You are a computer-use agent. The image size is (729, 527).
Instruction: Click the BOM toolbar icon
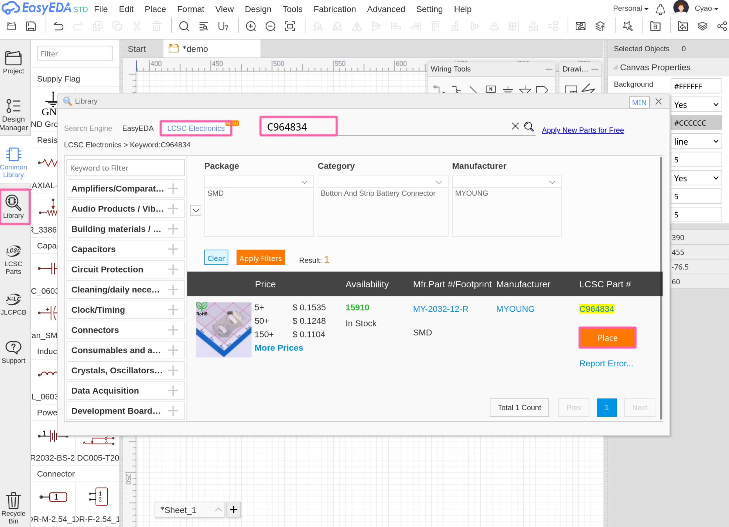655,26
